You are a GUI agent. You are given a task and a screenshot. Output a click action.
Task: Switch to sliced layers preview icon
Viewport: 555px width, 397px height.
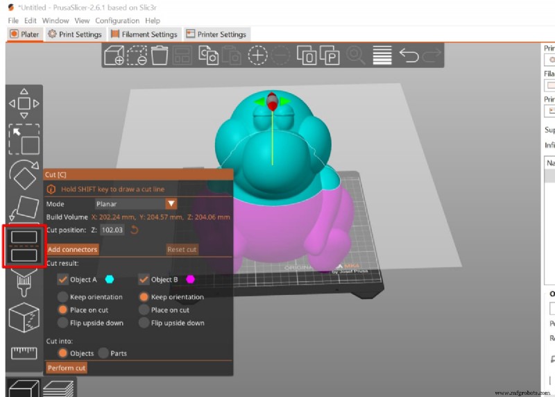pyautogui.click(x=58, y=389)
